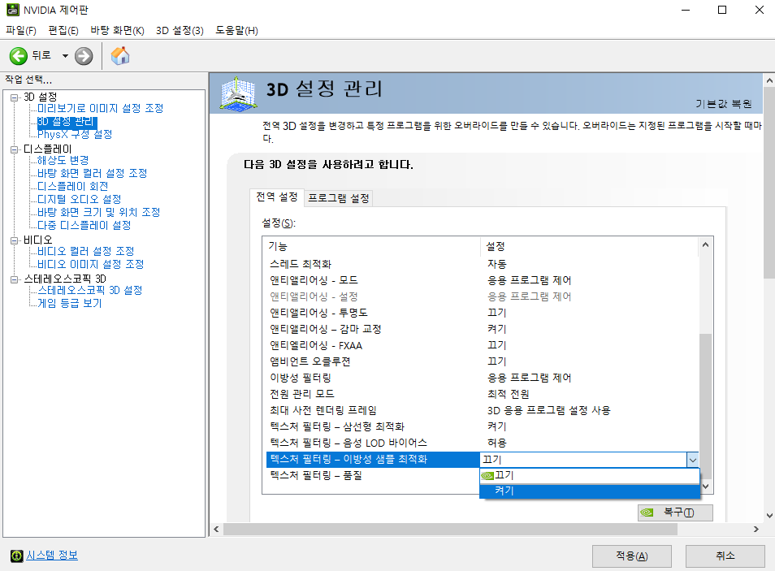Open 디스플레이 회전 page
This screenshot has height=571, width=775.
(x=72, y=186)
